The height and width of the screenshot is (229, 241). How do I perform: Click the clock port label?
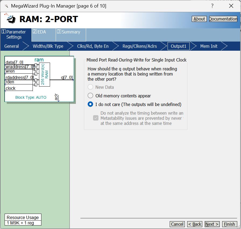(10, 88)
